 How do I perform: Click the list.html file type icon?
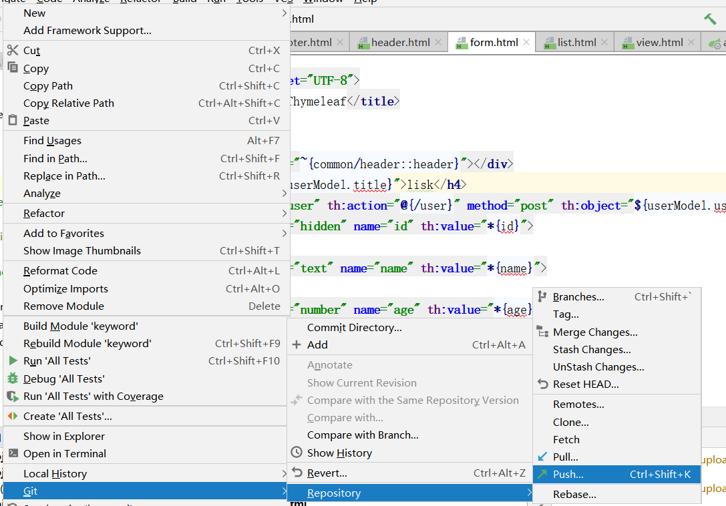click(x=549, y=43)
